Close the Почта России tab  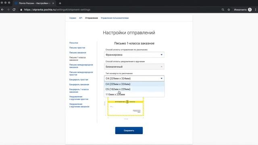[x=53, y=3]
